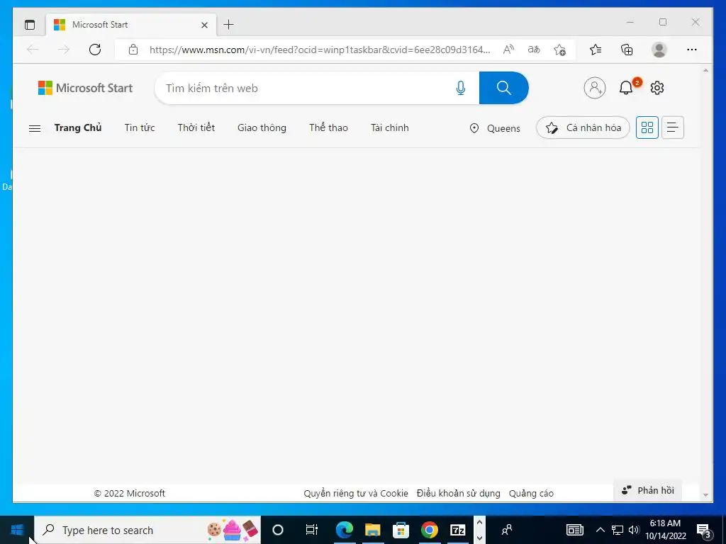
Task: Open Cortana circle icon on taskbar
Action: (x=278, y=530)
